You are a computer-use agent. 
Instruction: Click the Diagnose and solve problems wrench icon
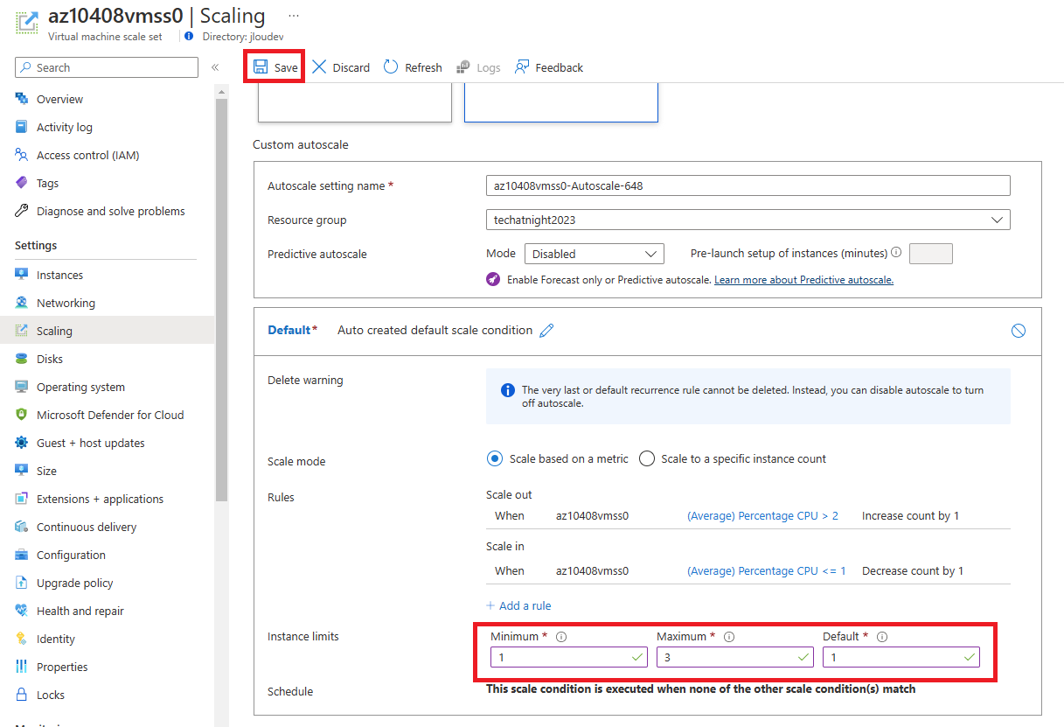tap(22, 211)
